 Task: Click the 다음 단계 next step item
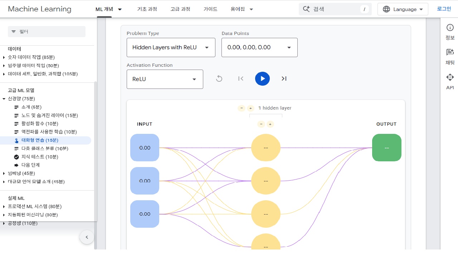(30, 165)
